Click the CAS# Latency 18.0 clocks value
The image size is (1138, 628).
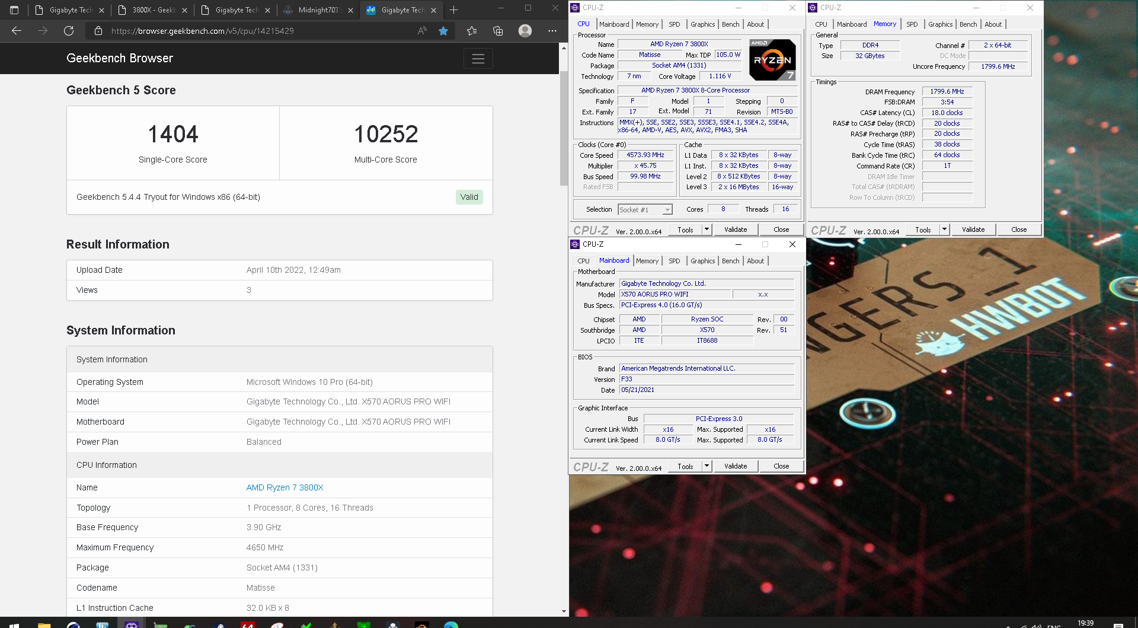point(947,113)
